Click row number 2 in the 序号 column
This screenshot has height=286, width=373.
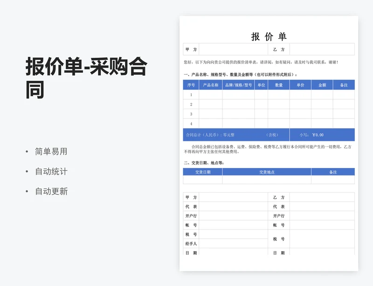(191, 105)
